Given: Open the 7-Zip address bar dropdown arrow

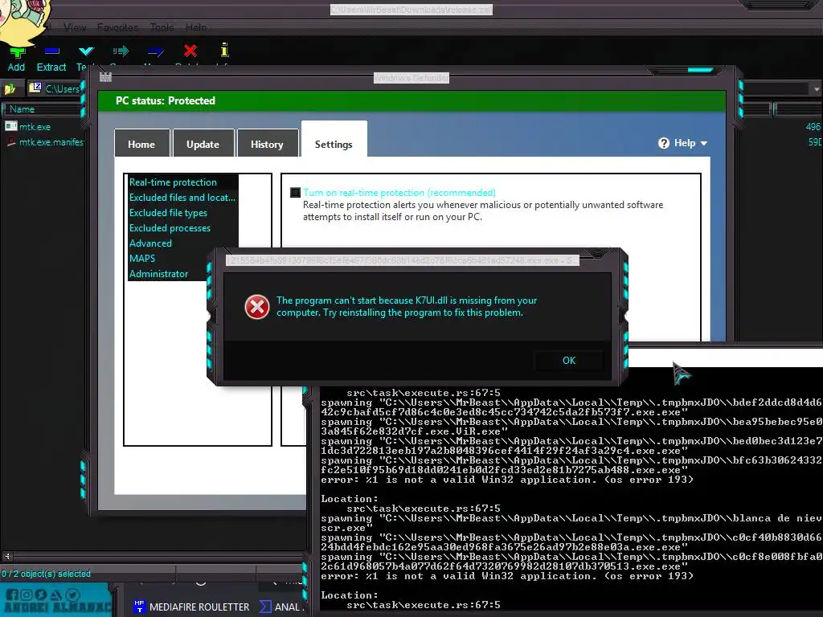Looking at the screenshot, I should pyautogui.click(x=817, y=89).
